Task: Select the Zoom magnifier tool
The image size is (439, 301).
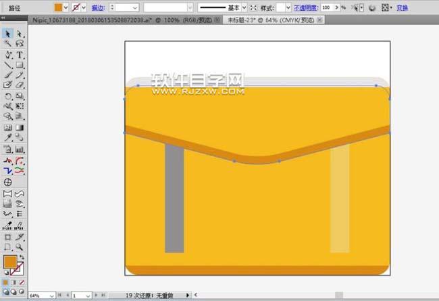Action: (20, 247)
